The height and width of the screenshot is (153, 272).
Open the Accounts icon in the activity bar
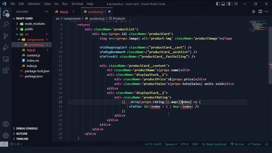(6, 124)
